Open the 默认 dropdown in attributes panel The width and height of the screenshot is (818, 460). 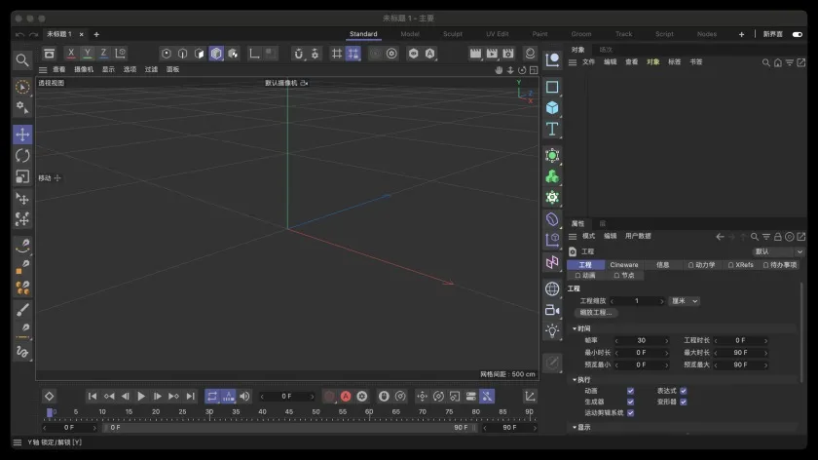pyautogui.click(x=775, y=251)
